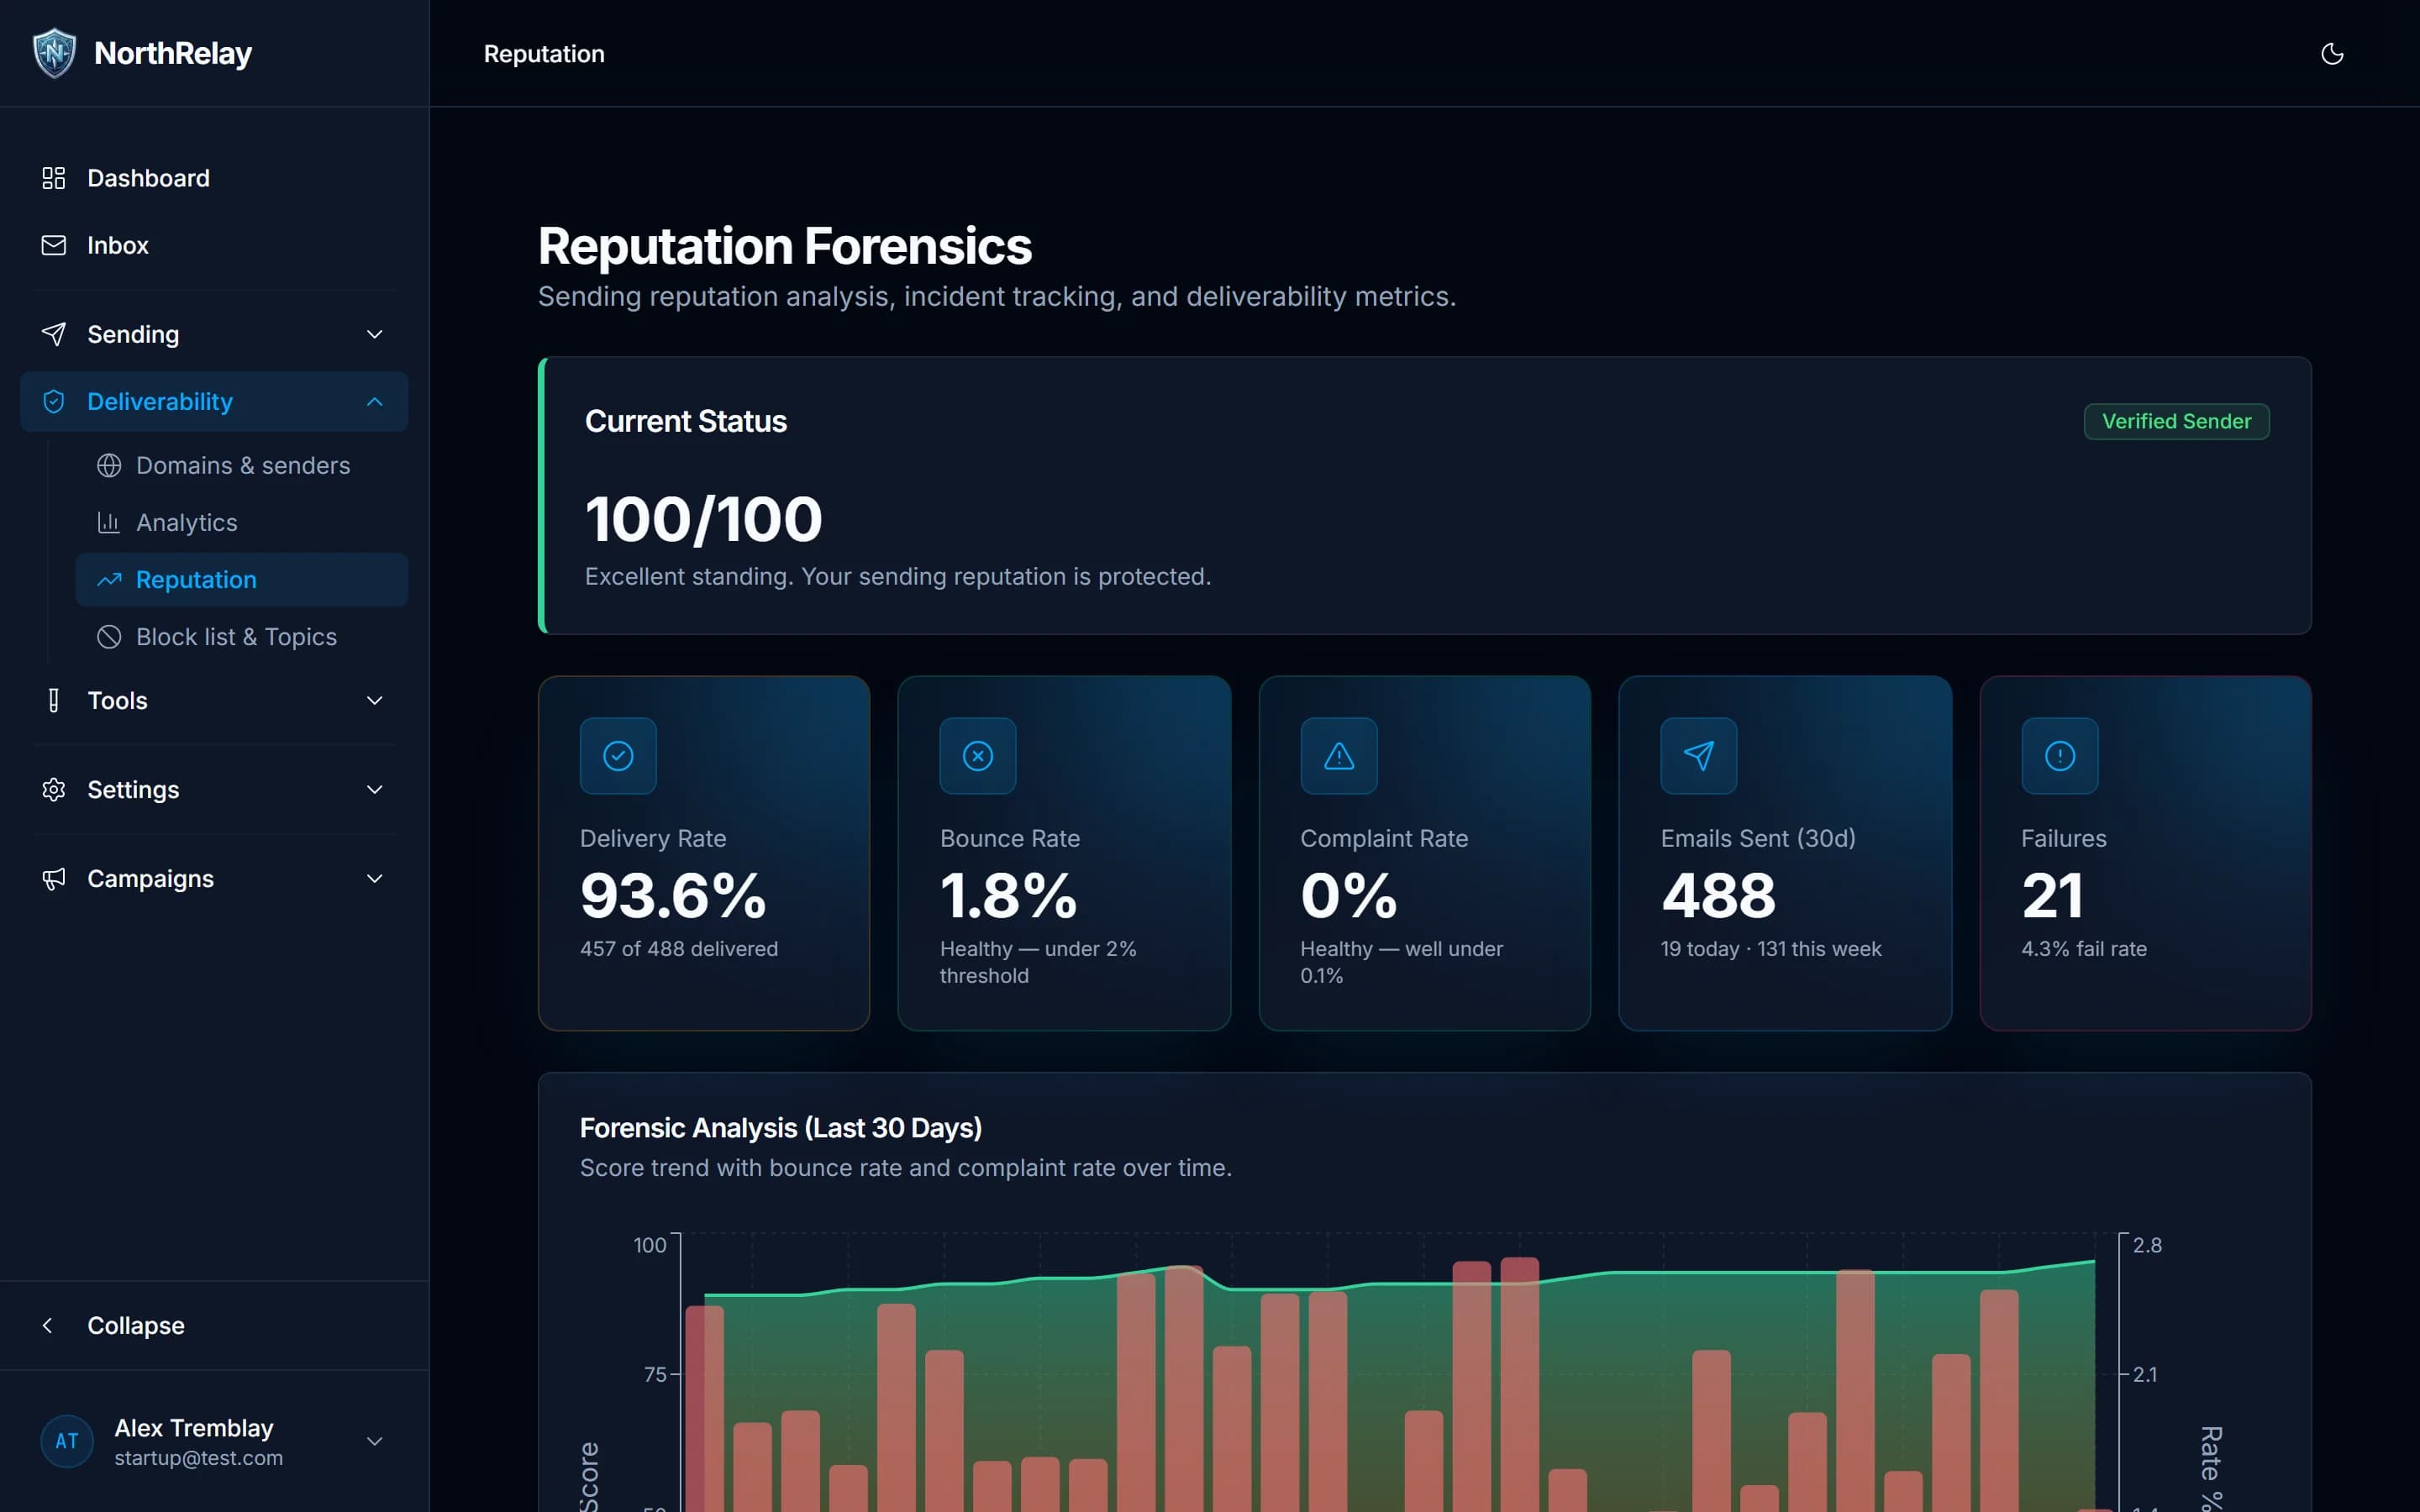Click the 488 Emails Sent value
The image size is (2420, 1512).
[x=1718, y=895]
